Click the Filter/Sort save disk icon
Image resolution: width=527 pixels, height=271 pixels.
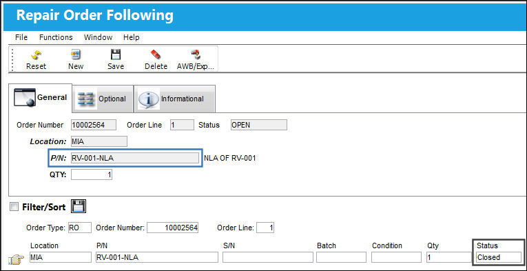pos(79,206)
